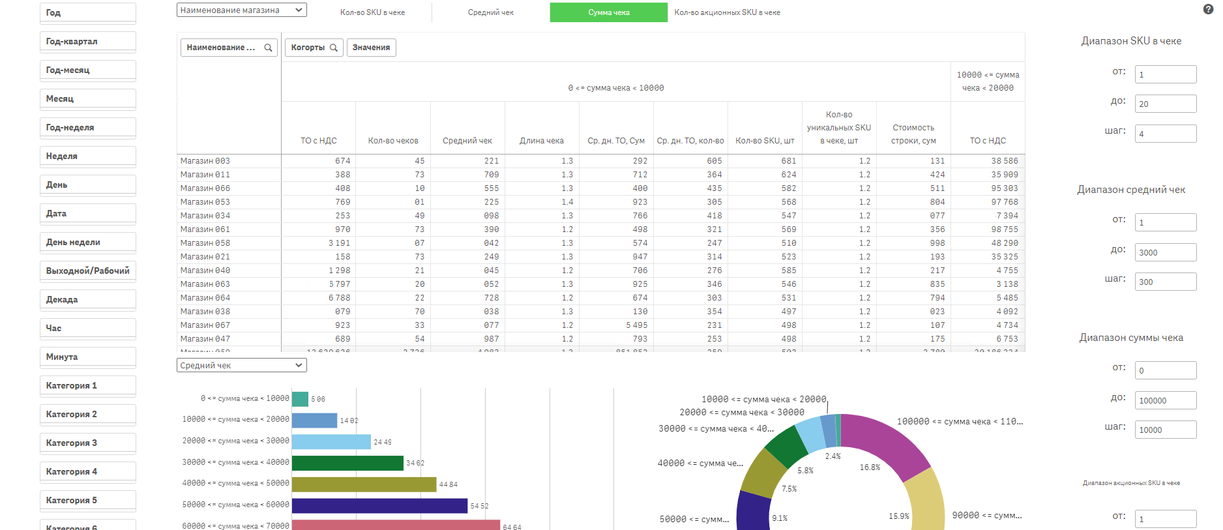Screen dimensions: 1223x530
Task: Open the Месяц filter
Action: (88, 99)
